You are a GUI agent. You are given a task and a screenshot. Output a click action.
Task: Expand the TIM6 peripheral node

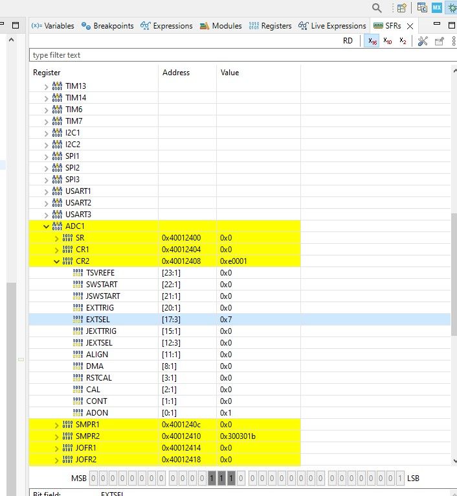pyautogui.click(x=46, y=110)
